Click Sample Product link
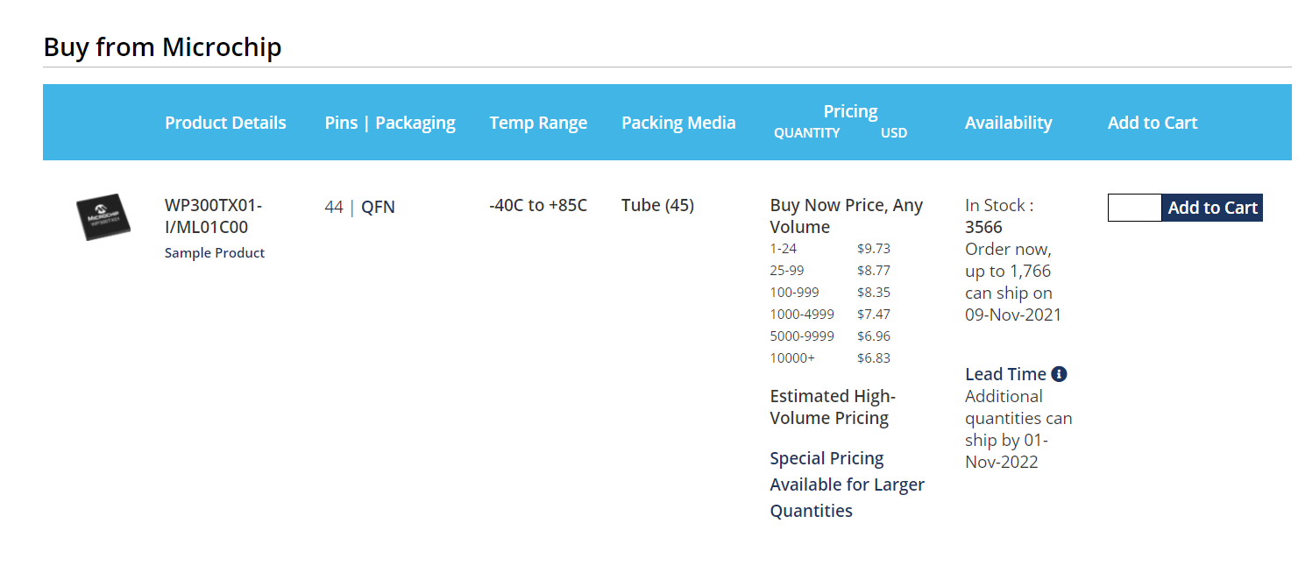 coord(215,253)
